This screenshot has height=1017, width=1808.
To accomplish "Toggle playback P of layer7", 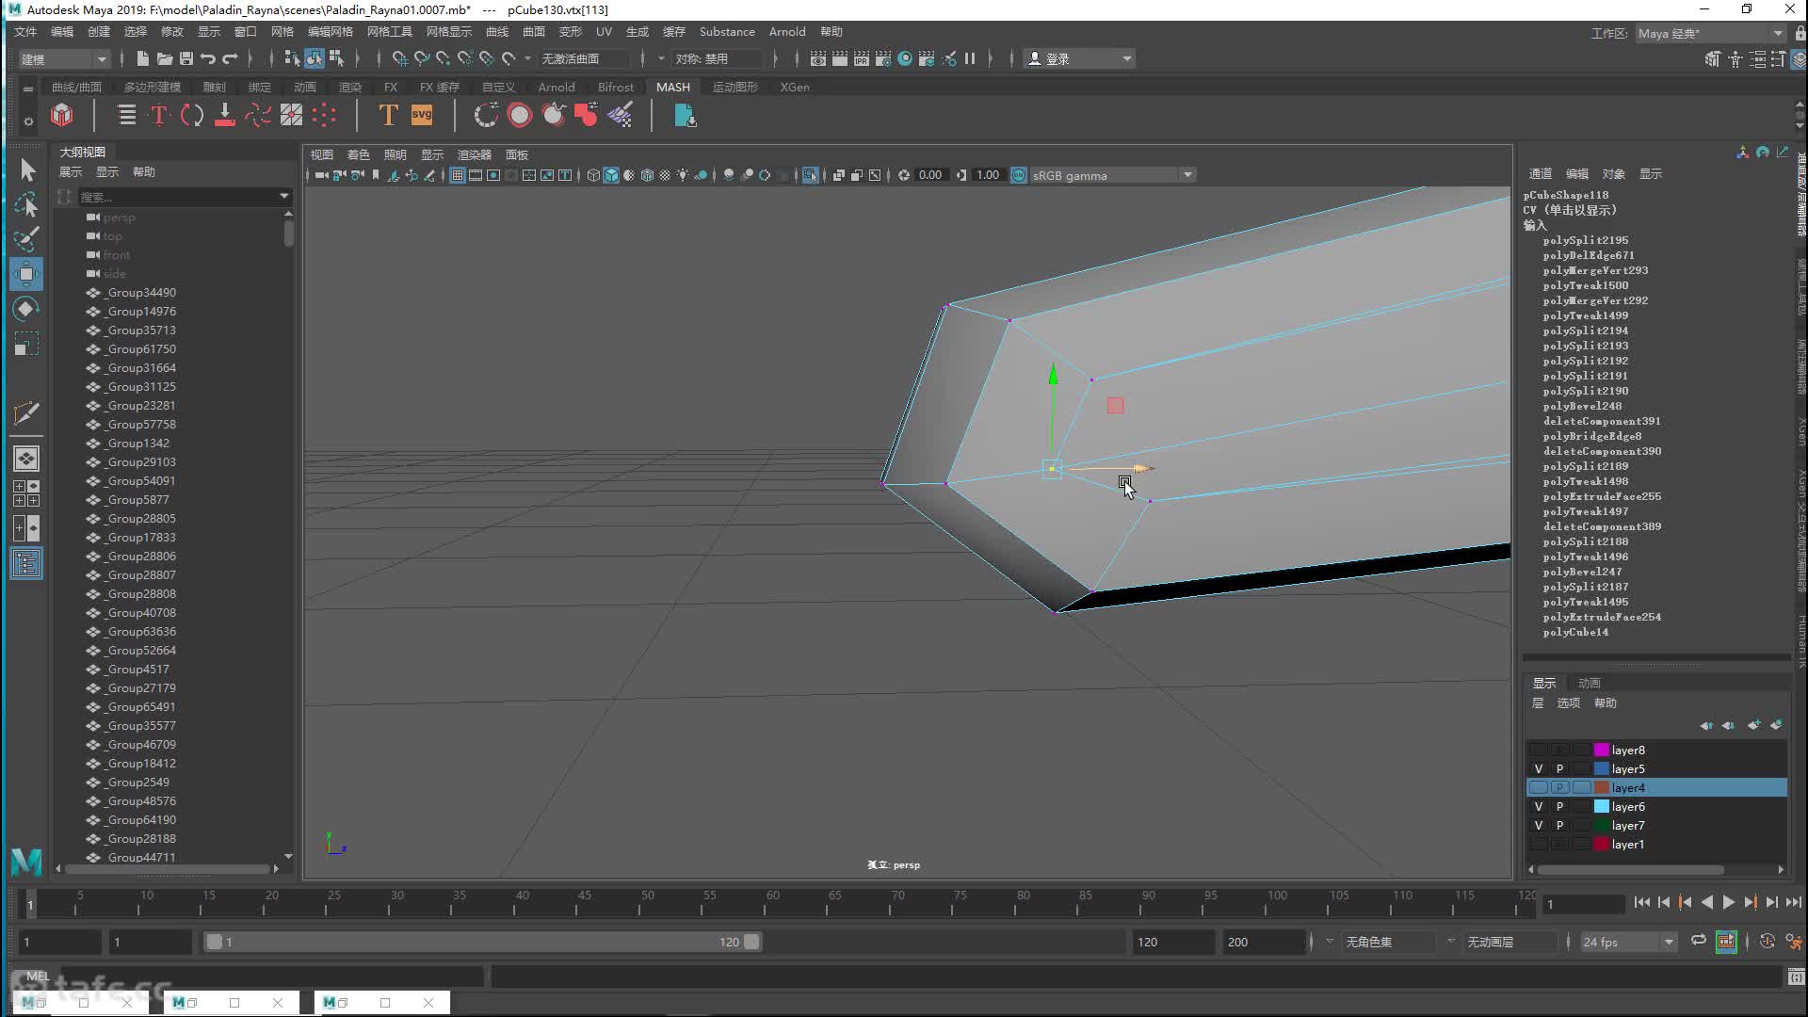I will (x=1559, y=825).
